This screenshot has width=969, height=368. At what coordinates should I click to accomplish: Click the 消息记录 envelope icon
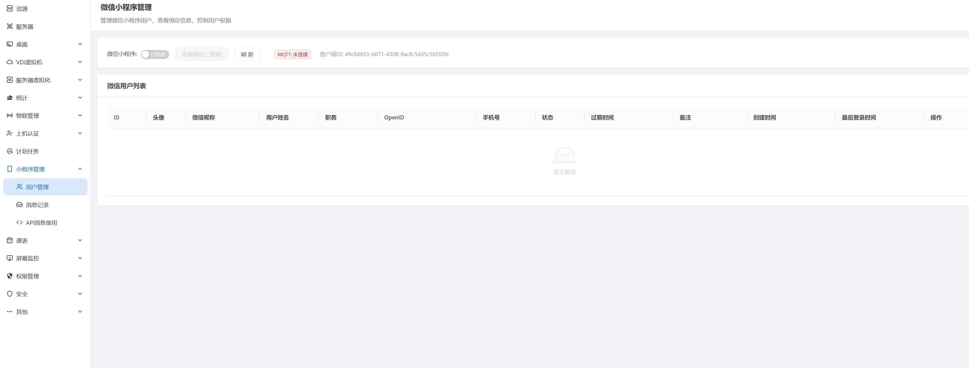point(19,205)
